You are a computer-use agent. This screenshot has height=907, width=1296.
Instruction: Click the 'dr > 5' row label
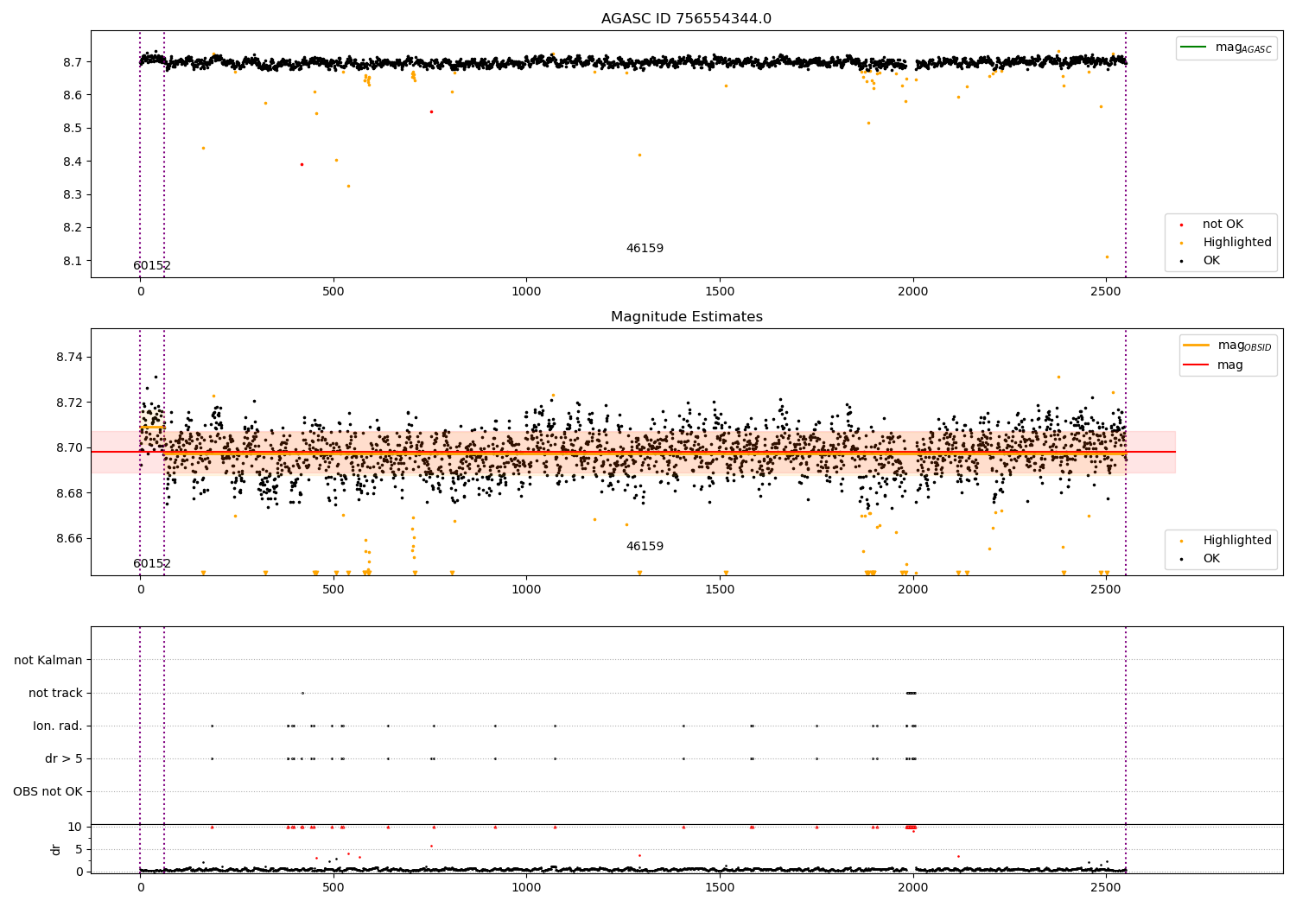tap(64, 758)
